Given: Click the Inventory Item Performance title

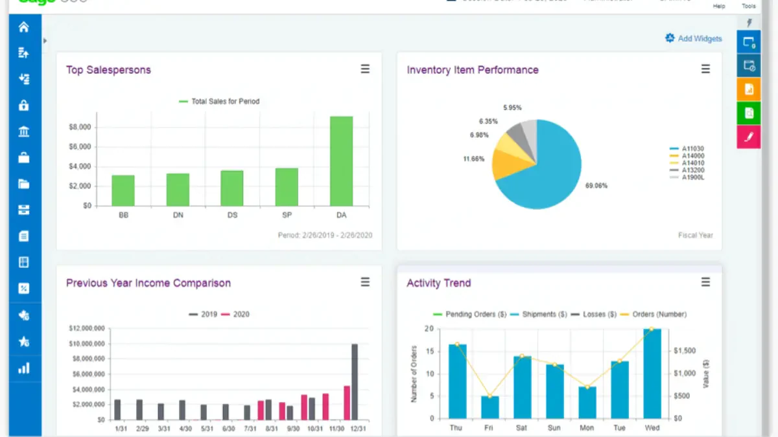Looking at the screenshot, I should pyautogui.click(x=473, y=70).
